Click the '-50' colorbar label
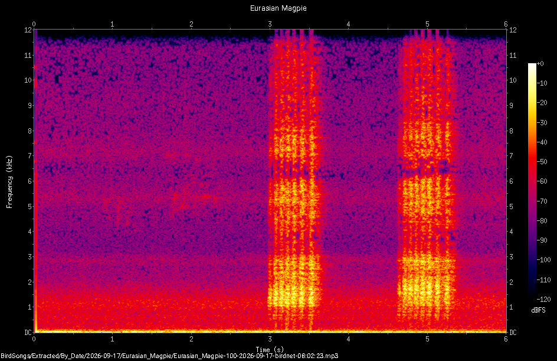Viewport: 557px width, 361px height. pyautogui.click(x=542, y=162)
